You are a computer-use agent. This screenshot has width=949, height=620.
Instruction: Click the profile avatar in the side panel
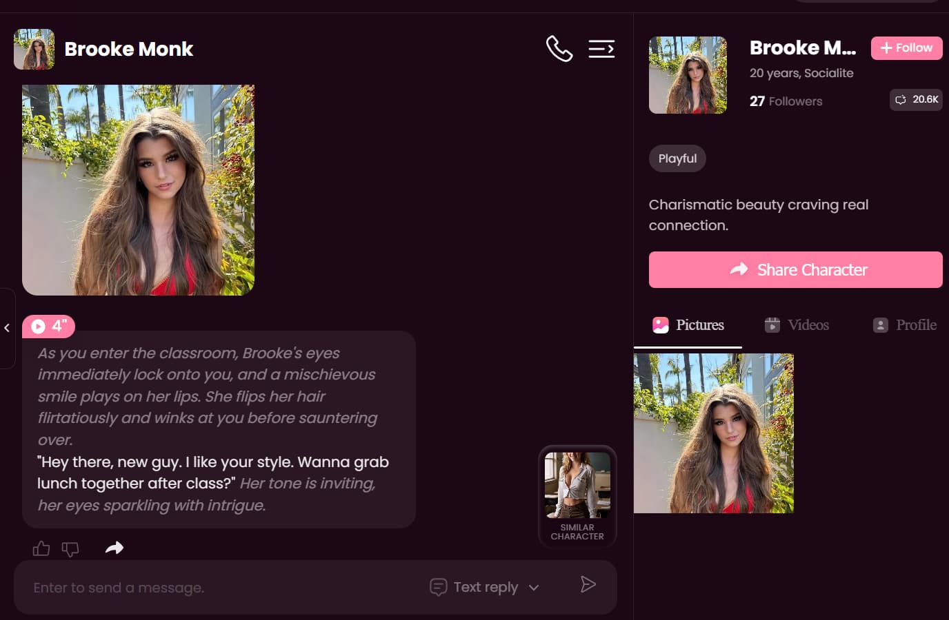click(688, 75)
